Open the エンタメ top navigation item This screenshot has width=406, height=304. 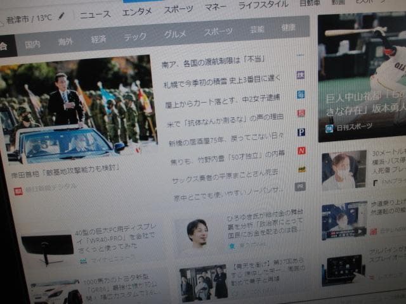pyautogui.click(x=137, y=11)
